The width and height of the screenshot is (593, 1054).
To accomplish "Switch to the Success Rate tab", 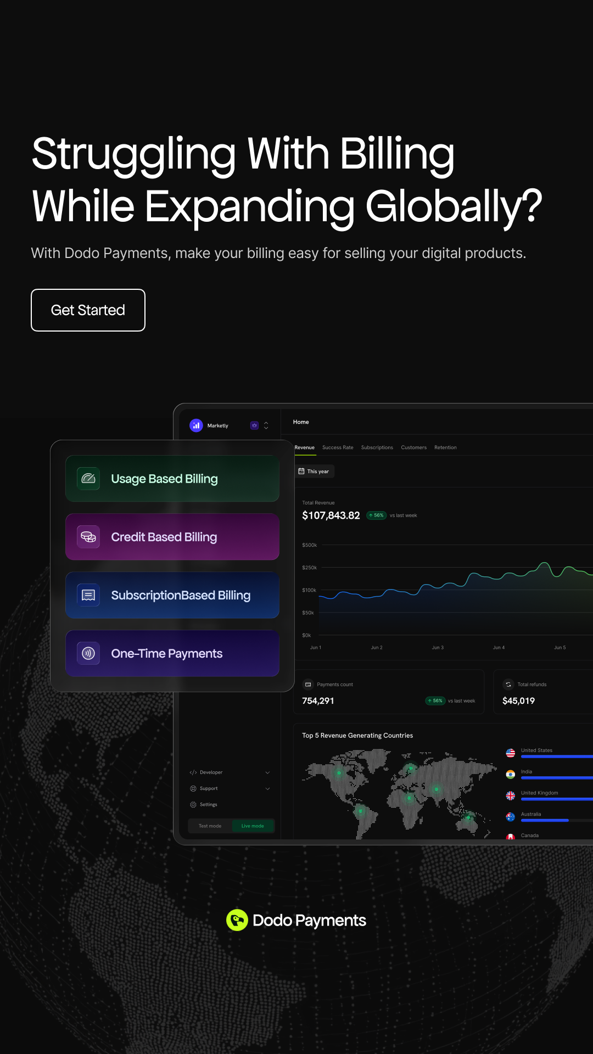I will point(338,447).
